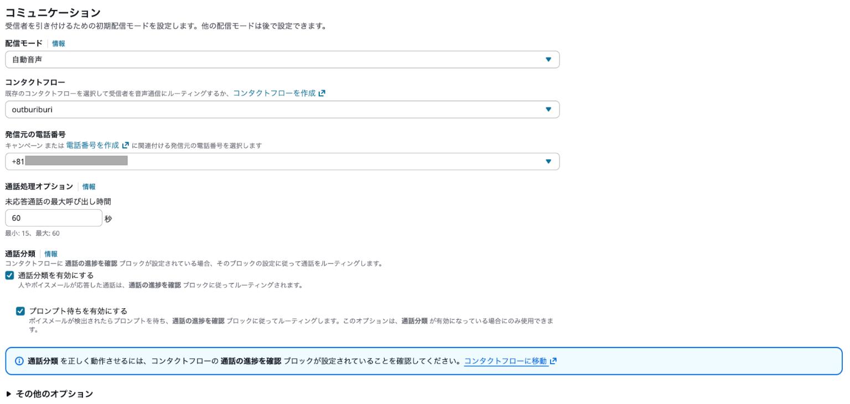The width and height of the screenshot is (850, 404).
Task: Toggle the 通話分類を有効にする checkbox
Action: (9, 275)
